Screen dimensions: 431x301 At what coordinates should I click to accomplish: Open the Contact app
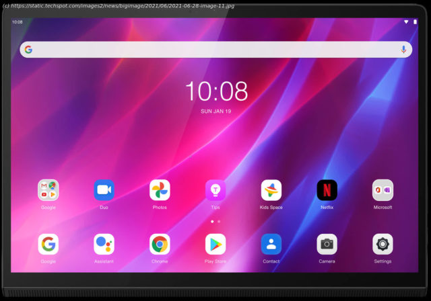coord(271,244)
